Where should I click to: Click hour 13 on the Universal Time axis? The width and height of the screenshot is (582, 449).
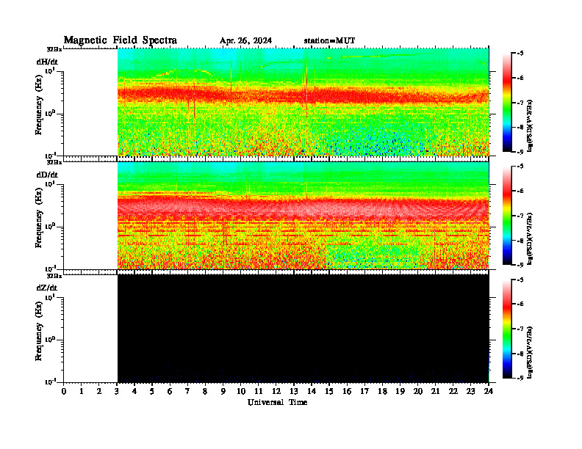294,391
